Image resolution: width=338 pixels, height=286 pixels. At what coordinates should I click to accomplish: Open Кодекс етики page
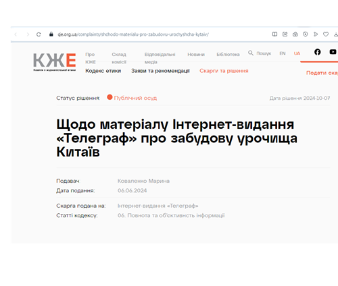[103, 71]
